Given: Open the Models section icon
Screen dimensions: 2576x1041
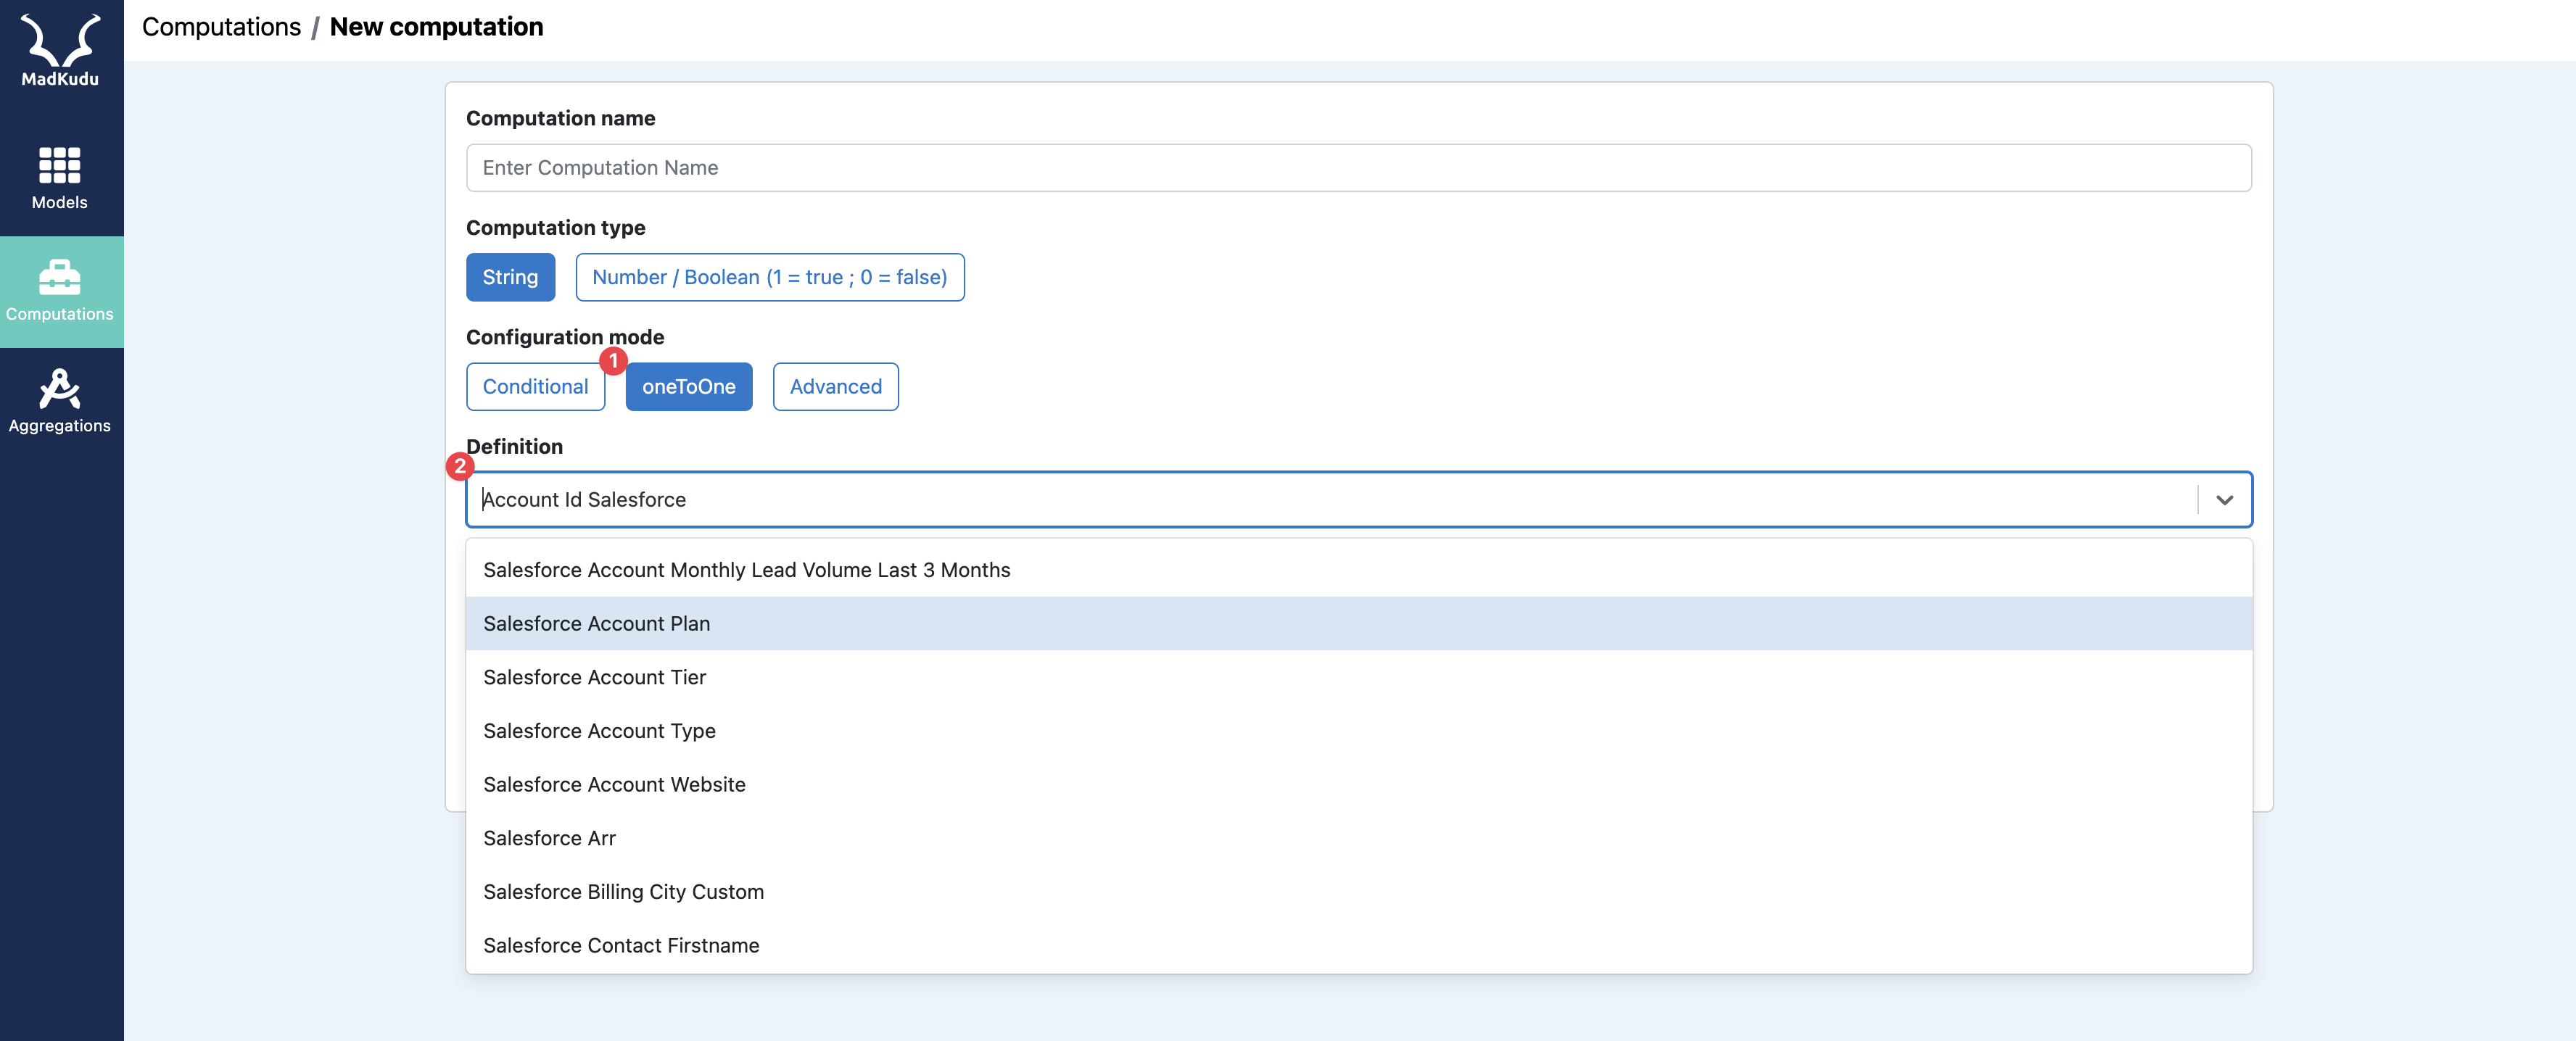Looking at the screenshot, I should click(59, 165).
